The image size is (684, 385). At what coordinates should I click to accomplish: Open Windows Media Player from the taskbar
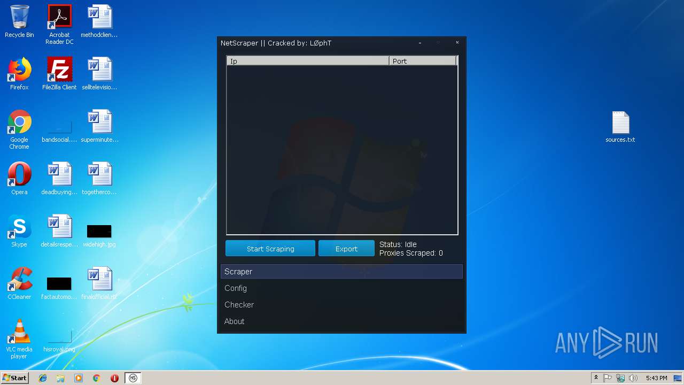tap(79, 378)
